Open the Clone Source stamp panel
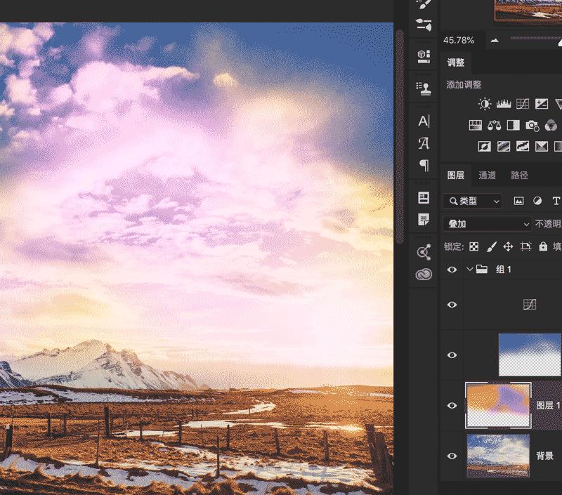This screenshot has height=495, width=562. tap(424, 88)
